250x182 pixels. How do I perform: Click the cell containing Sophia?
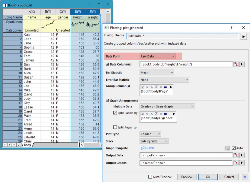(32, 47)
